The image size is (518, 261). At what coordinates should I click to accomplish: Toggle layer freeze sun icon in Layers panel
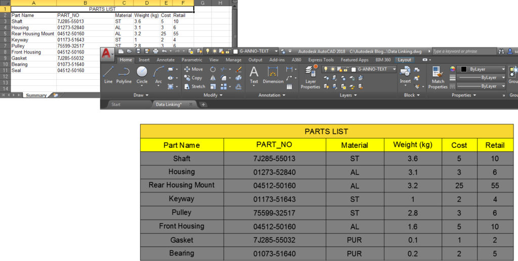pyautogui.click(x=333, y=69)
